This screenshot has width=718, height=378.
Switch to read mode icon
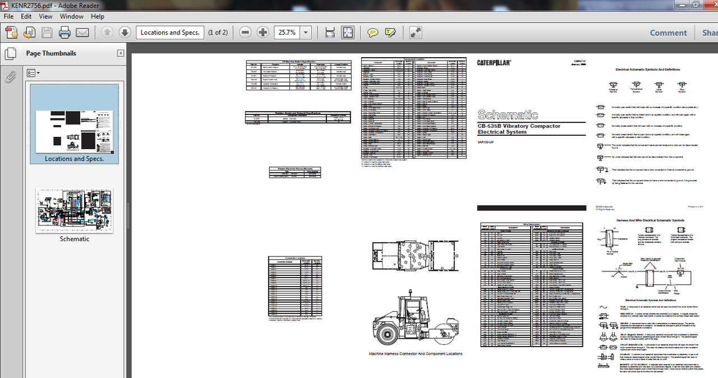tap(416, 33)
